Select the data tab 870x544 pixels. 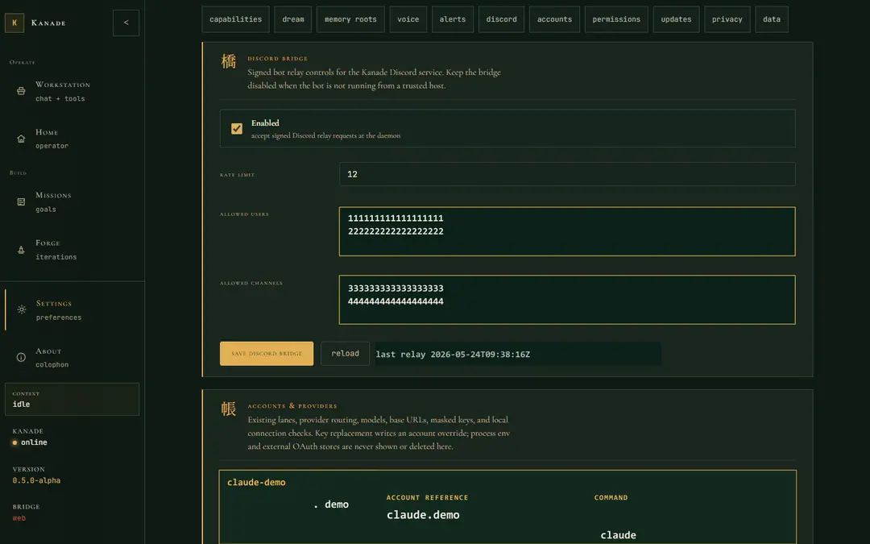[772, 19]
